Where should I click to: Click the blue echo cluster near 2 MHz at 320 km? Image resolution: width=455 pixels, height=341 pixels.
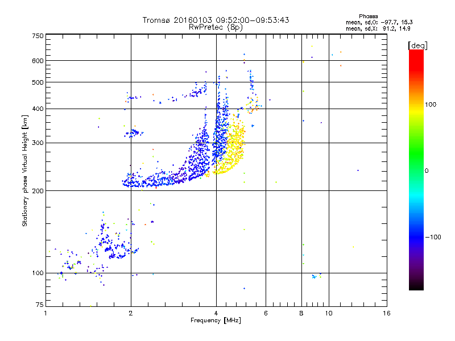134,134
